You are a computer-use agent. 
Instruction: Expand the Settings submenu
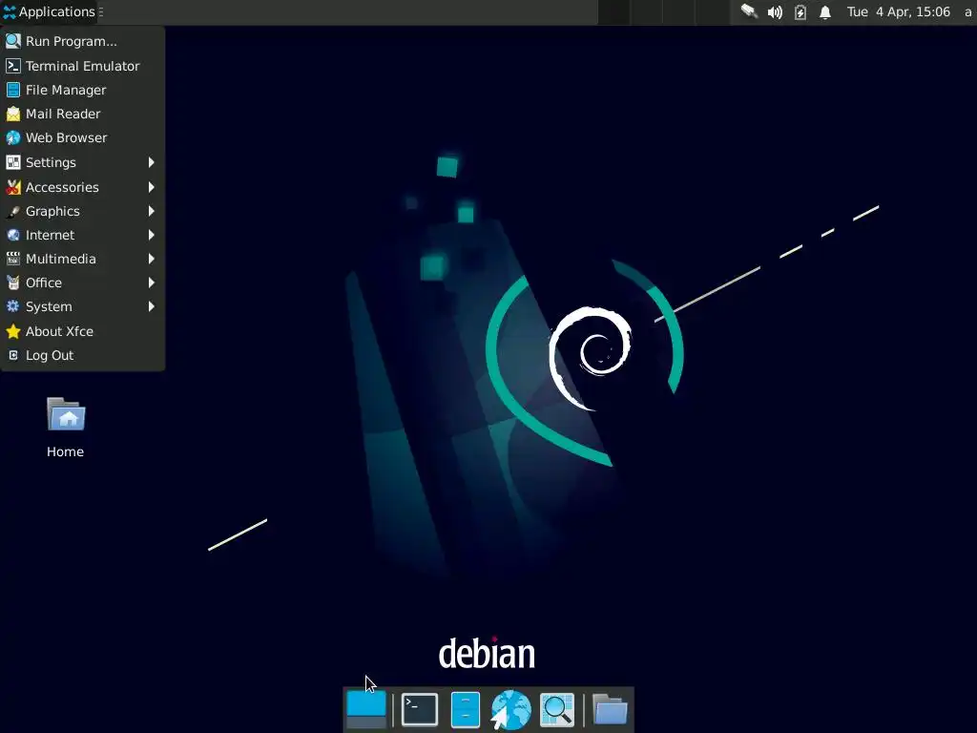[x=82, y=162]
